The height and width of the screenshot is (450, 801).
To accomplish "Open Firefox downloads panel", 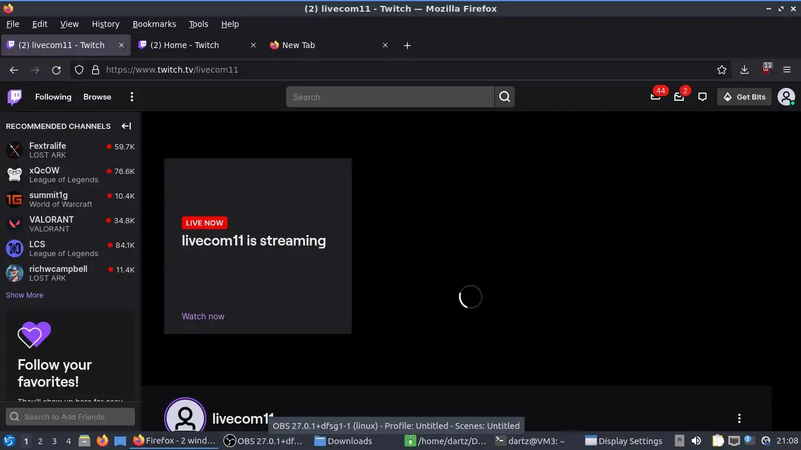I will [x=744, y=70].
